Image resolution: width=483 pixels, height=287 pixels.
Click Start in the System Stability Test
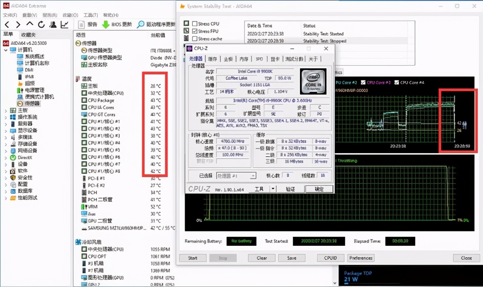(x=192, y=258)
